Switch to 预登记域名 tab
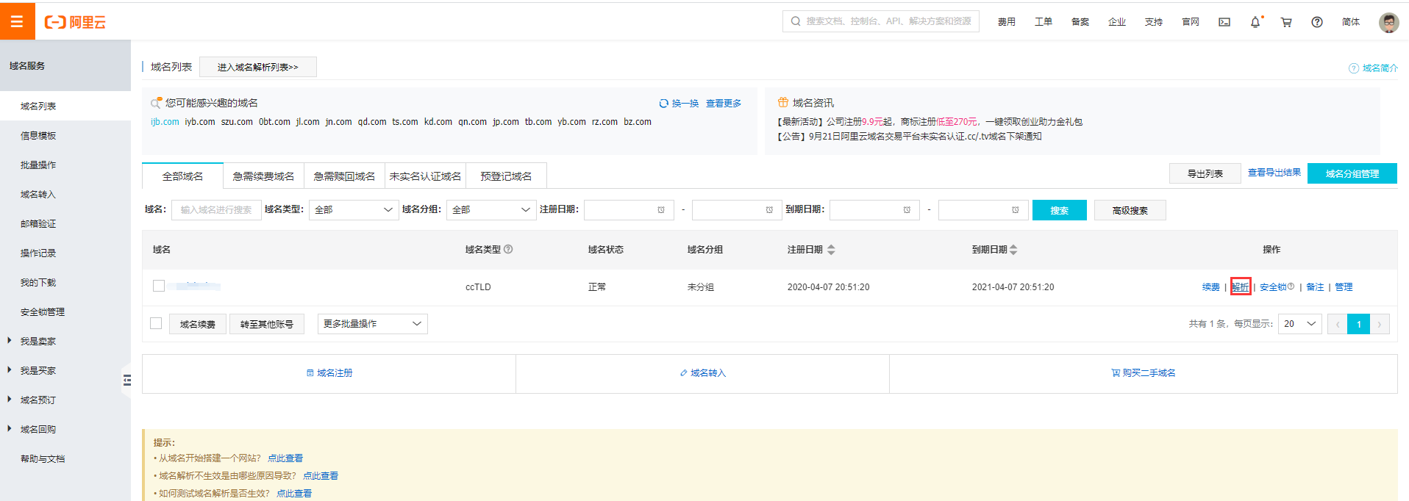This screenshot has width=1409, height=501. click(x=506, y=176)
